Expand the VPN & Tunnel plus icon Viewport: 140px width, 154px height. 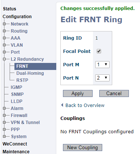point(4,123)
